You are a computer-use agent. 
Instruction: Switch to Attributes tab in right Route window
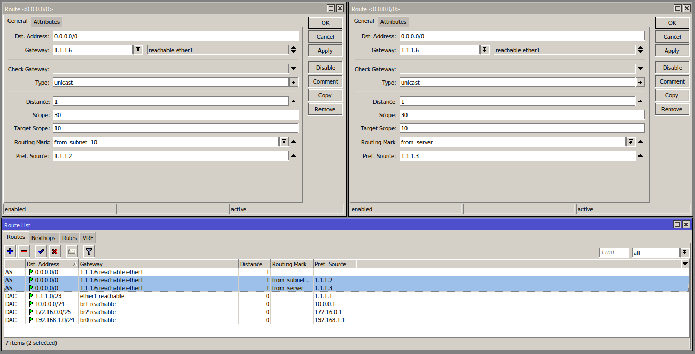coord(393,22)
